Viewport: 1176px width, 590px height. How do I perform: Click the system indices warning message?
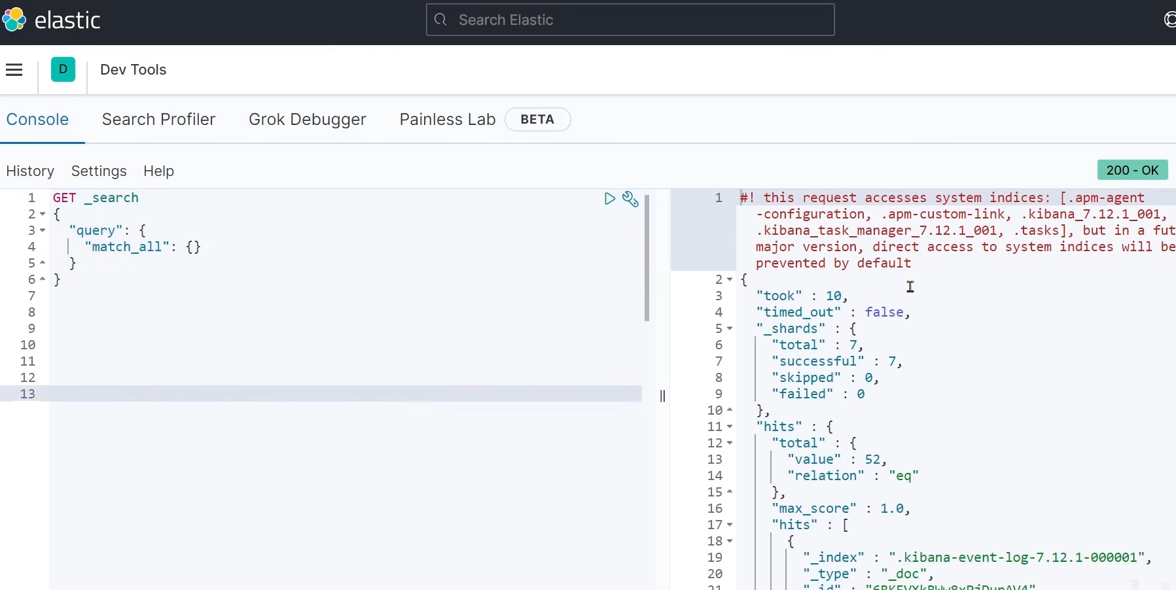pos(958,231)
